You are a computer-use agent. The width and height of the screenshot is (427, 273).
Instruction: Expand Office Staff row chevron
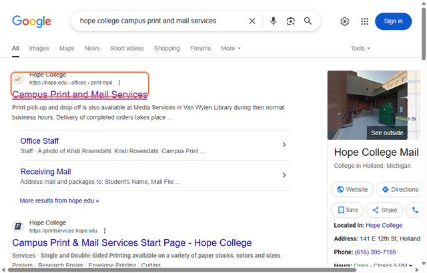(284, 144)
